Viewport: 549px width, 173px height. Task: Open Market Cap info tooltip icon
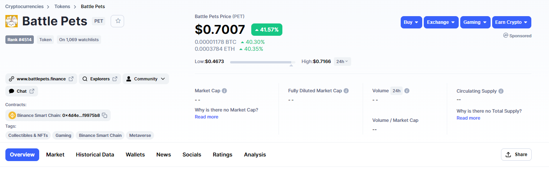[224, 91]
